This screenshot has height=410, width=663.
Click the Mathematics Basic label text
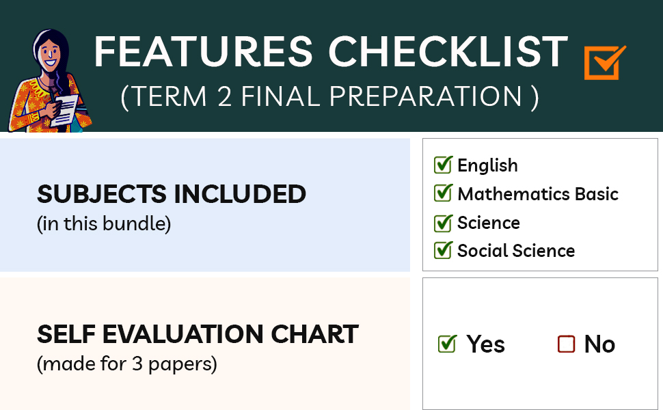click(x=538, y=194)
